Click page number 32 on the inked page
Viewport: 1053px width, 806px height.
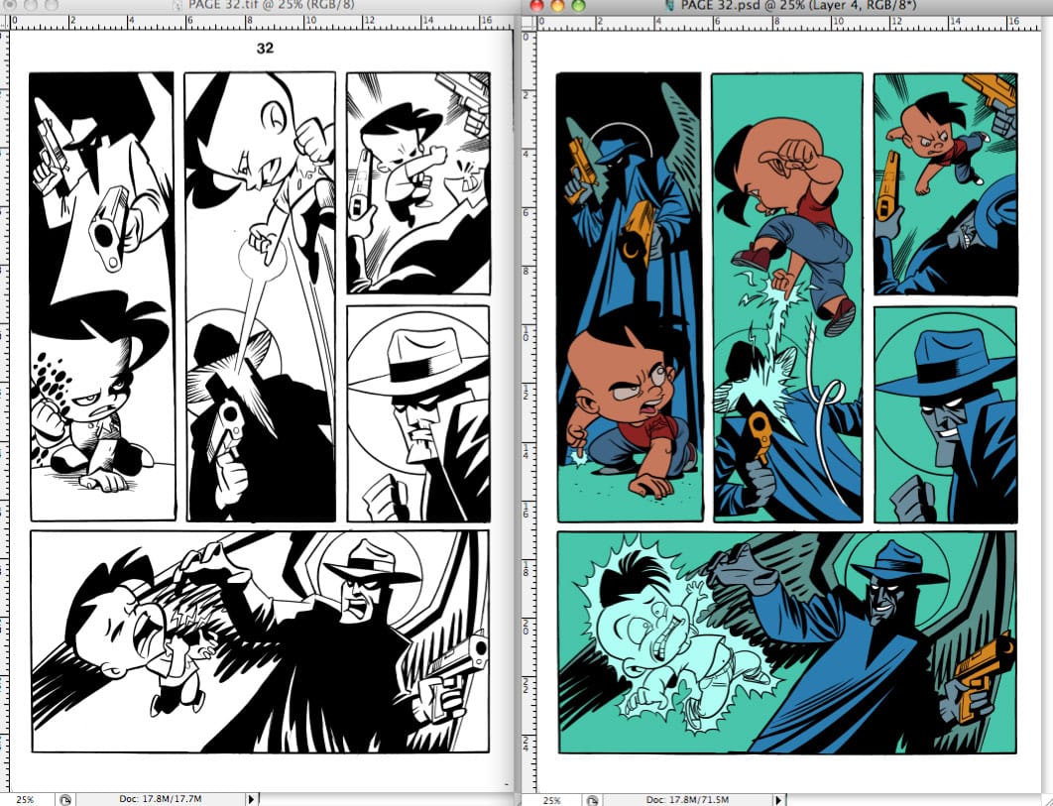click(265, 47)
